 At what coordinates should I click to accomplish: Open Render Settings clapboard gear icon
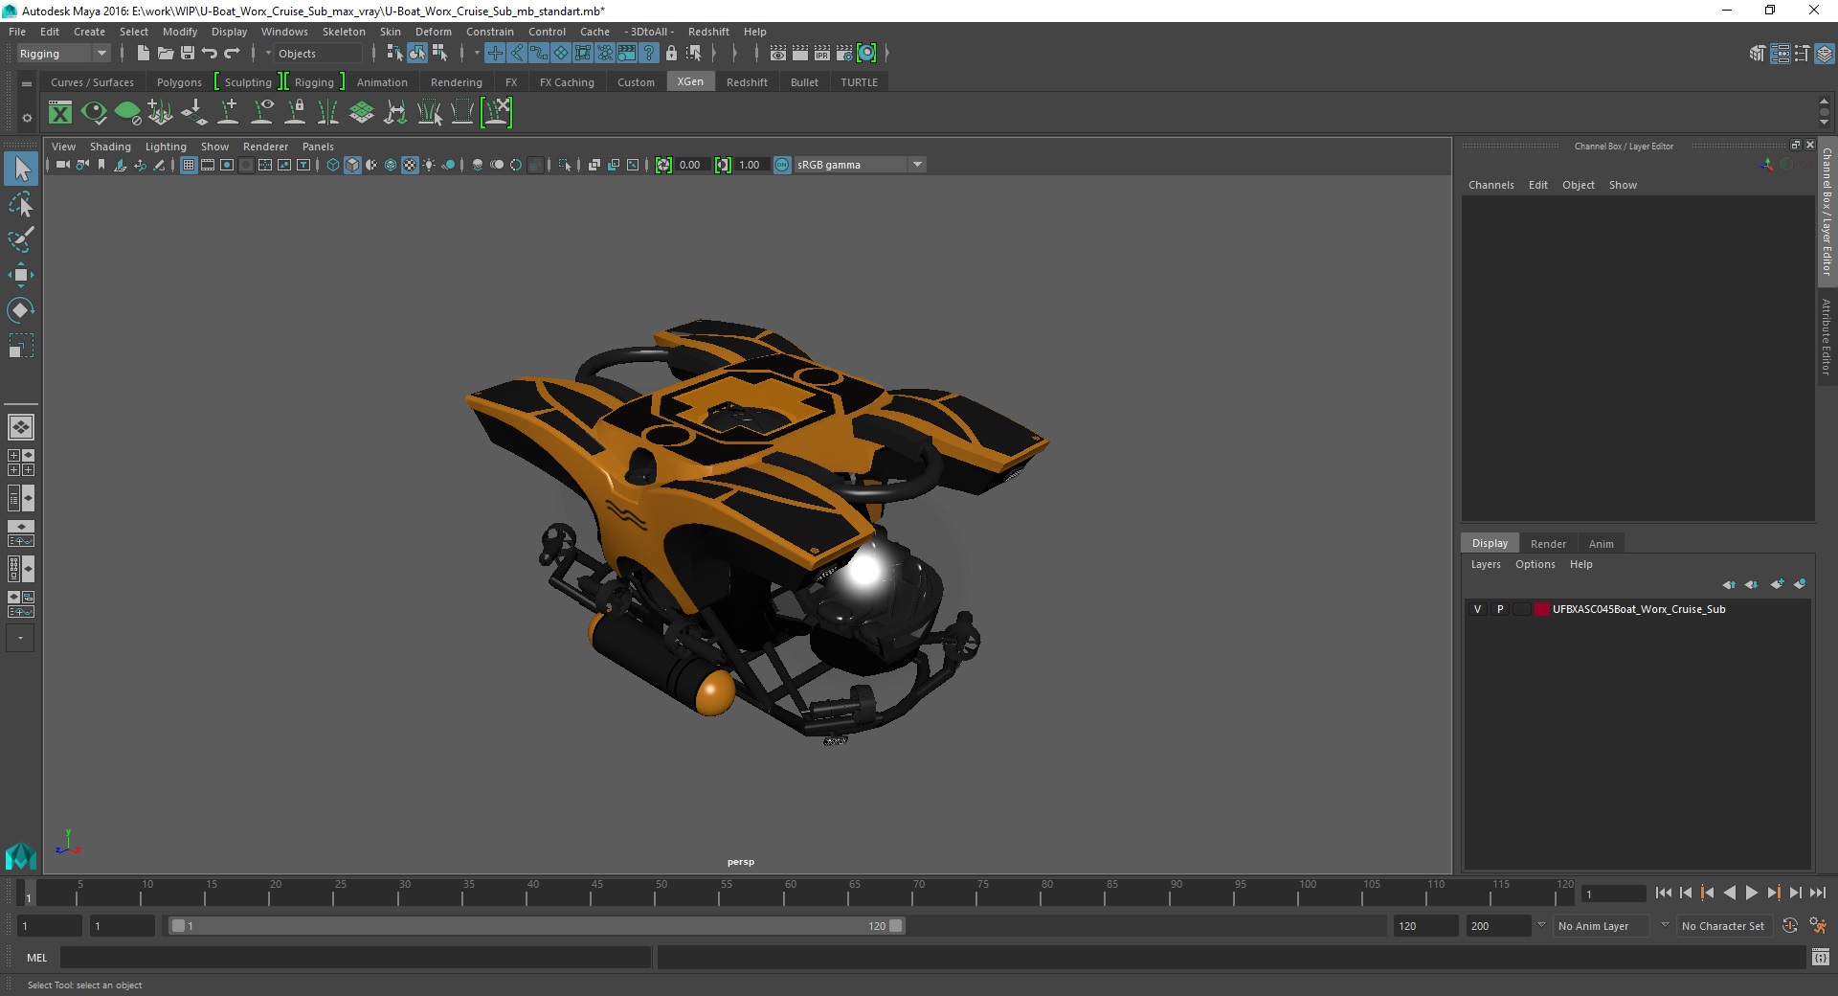pos(844,54)
